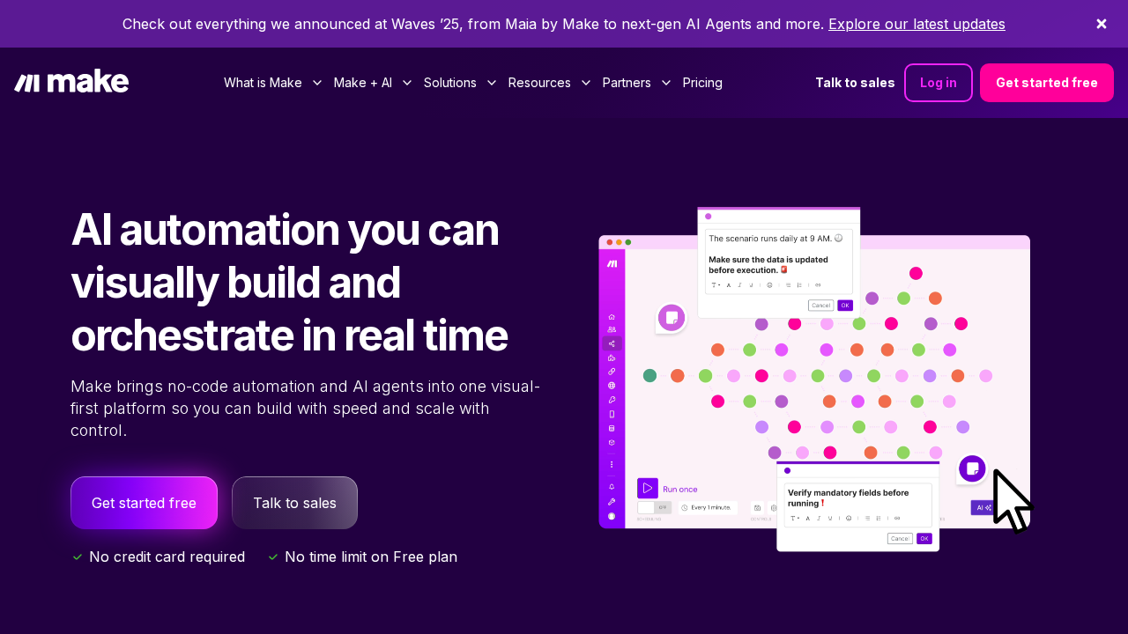
Task: Expand the What is Make dropdown
Action: (x=272, y=83)
